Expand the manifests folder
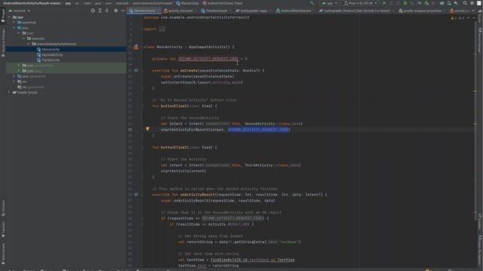The width and height of the screenshot is (483, 271). [14, 23]
